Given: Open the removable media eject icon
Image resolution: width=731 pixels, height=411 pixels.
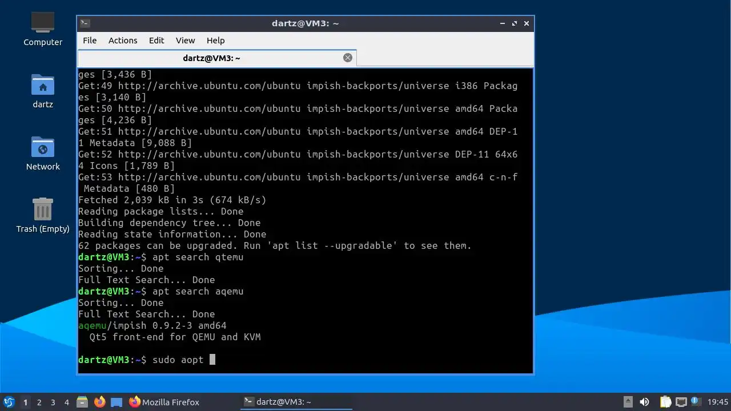Looking at the screenshot, I should 628,402.
